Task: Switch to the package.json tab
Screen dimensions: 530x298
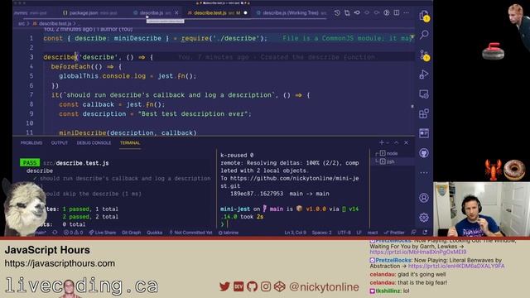Action: (89, 13)
